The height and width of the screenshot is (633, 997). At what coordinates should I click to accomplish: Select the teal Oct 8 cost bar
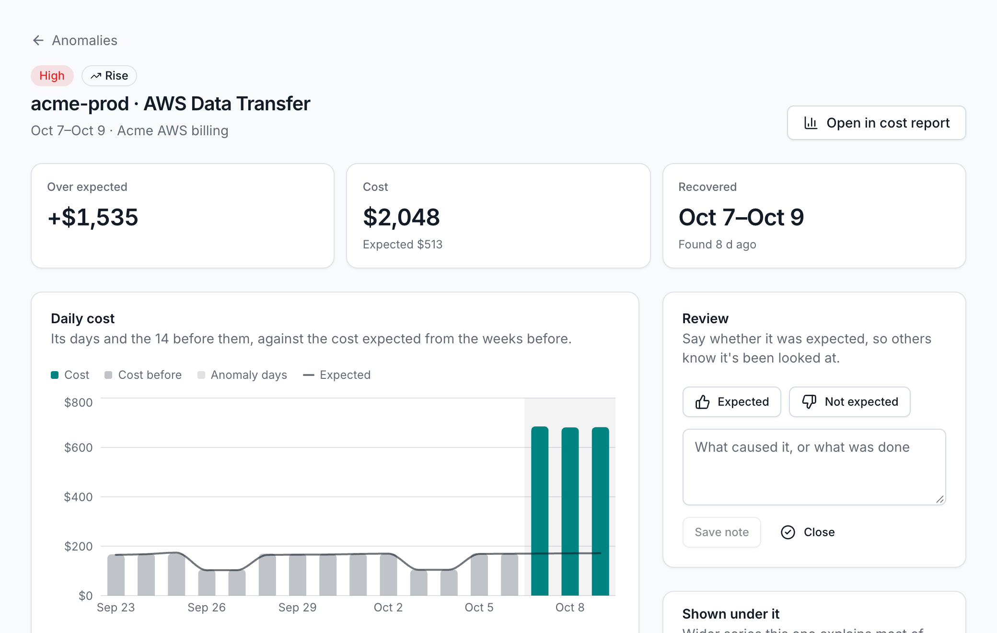(x=570, y=511)
